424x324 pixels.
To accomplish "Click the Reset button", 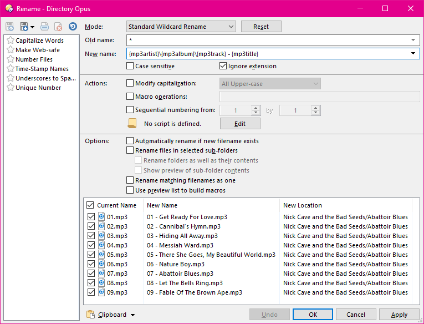I will click(261, 27).
